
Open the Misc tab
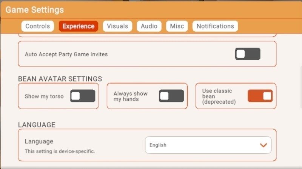177,26
